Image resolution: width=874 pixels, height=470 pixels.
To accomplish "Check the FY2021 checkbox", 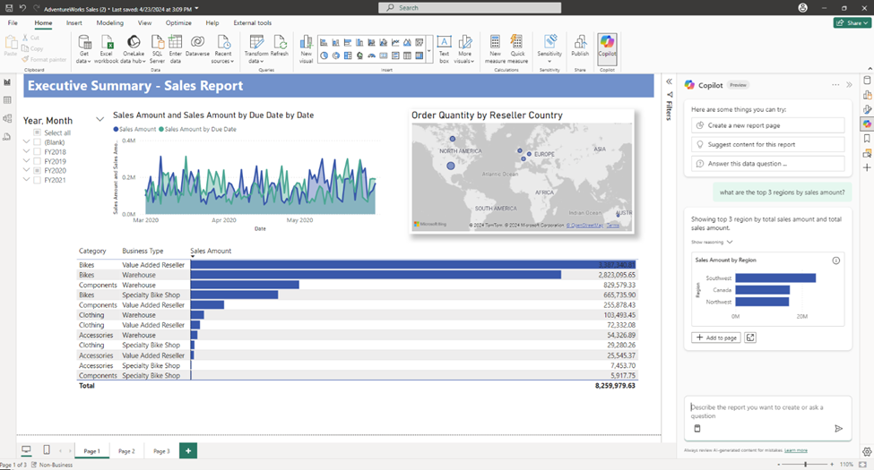I will 37,180.
